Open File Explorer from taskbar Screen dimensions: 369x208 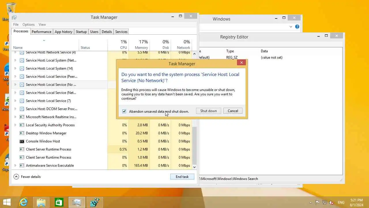(41, 202)
